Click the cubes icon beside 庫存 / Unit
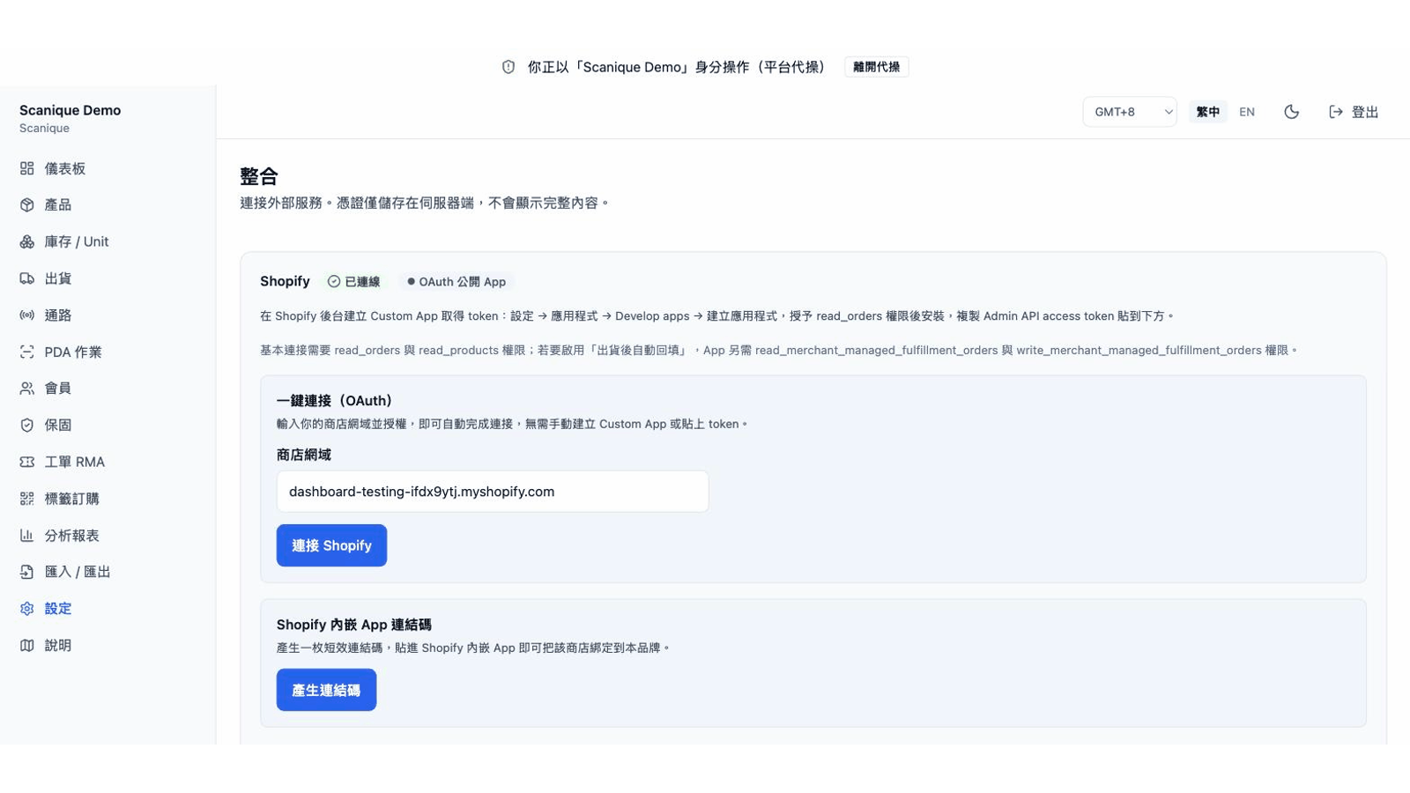The width and height of the screenshot is (1410, 793). point(27,241)
